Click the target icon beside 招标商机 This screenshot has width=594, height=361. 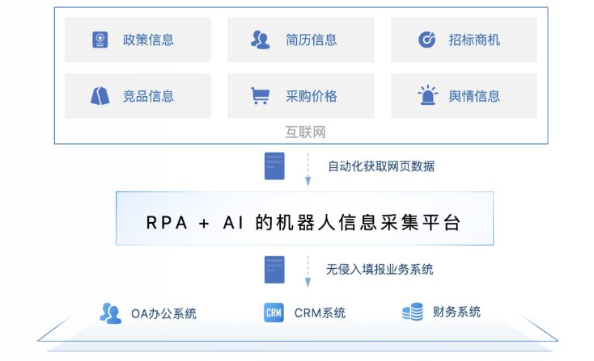427,40
